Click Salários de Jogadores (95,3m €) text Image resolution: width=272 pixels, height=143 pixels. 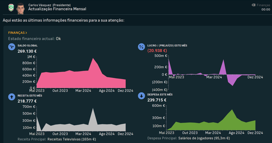coord(204,138)
